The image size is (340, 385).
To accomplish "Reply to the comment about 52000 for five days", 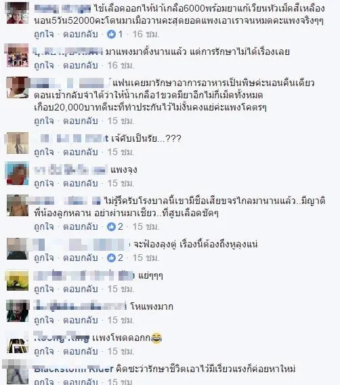I will click(x=81, y=34).
